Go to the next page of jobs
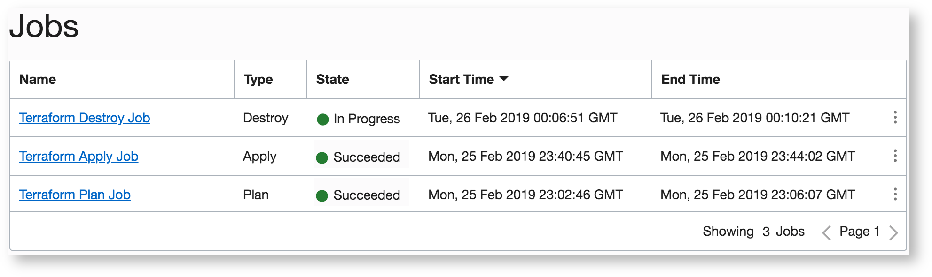This screenshot has height=277, width=932. coord(893,232)
